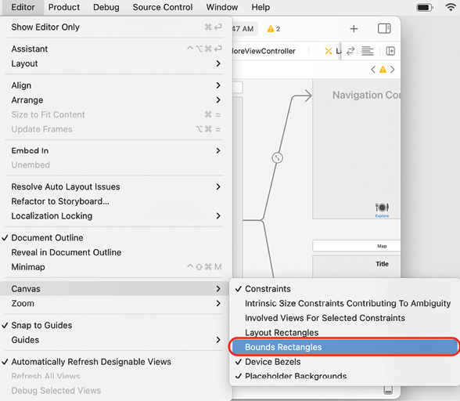Choose Reveal in Document Outline
This screenshot has width=460, height=401.
coord(116,252)
